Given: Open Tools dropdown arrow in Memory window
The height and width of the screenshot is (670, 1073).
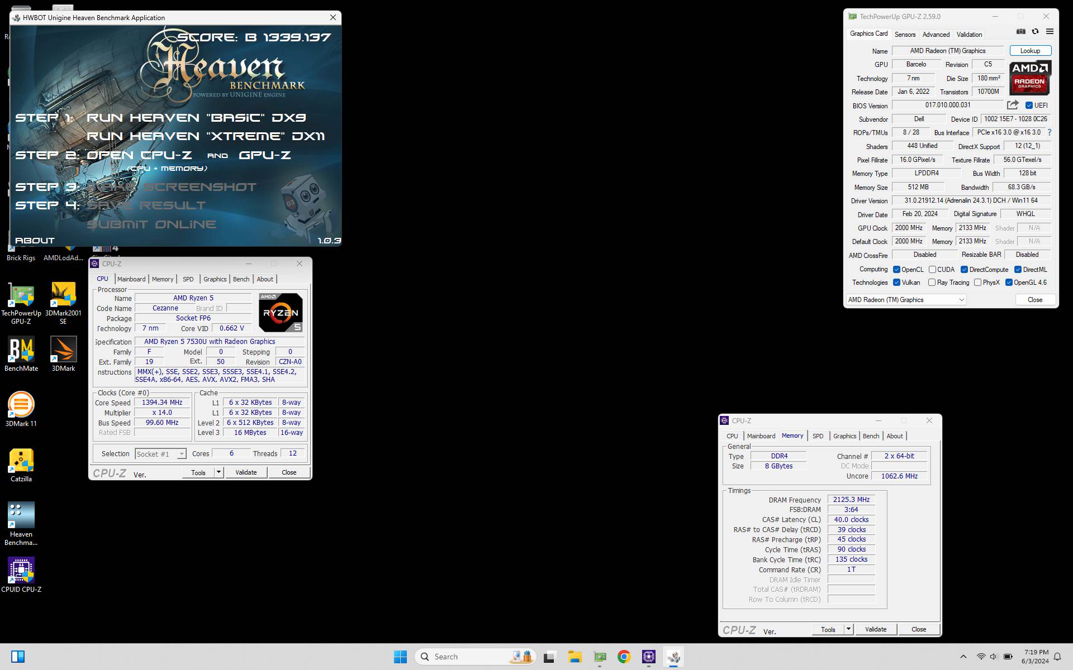Looking at the screenshot, I should pyautogui.click(x=848, y=629).
